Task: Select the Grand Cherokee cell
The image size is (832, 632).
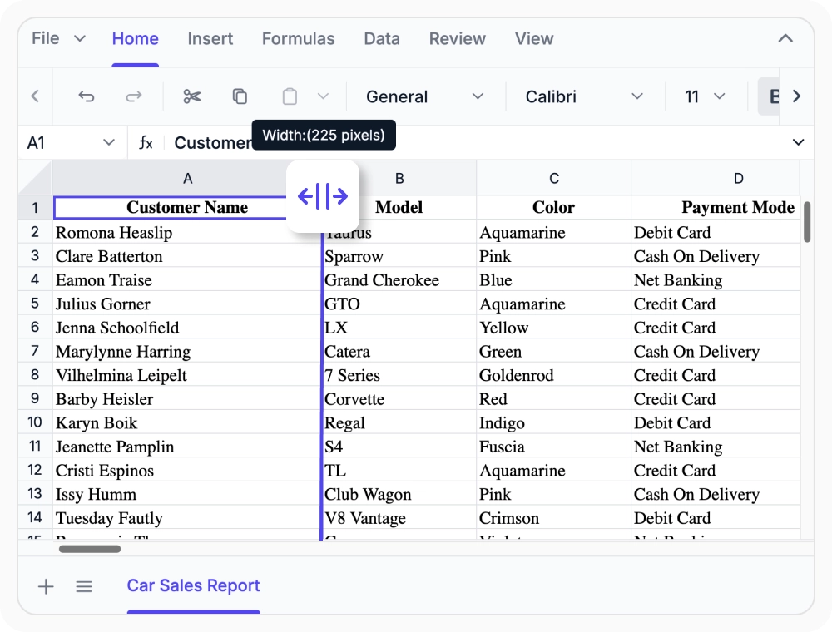Action: point(399,280)
